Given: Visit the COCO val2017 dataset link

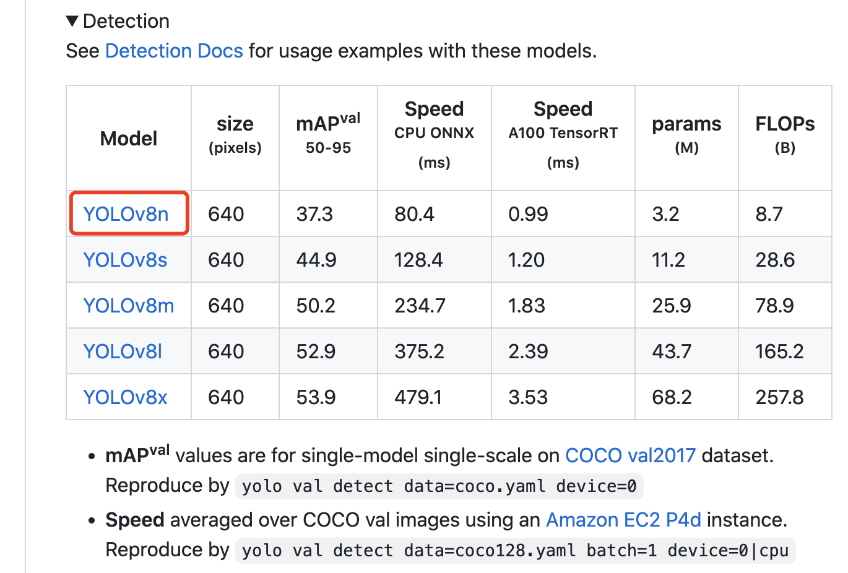Looking at the screenshot, I should [630, 455].
